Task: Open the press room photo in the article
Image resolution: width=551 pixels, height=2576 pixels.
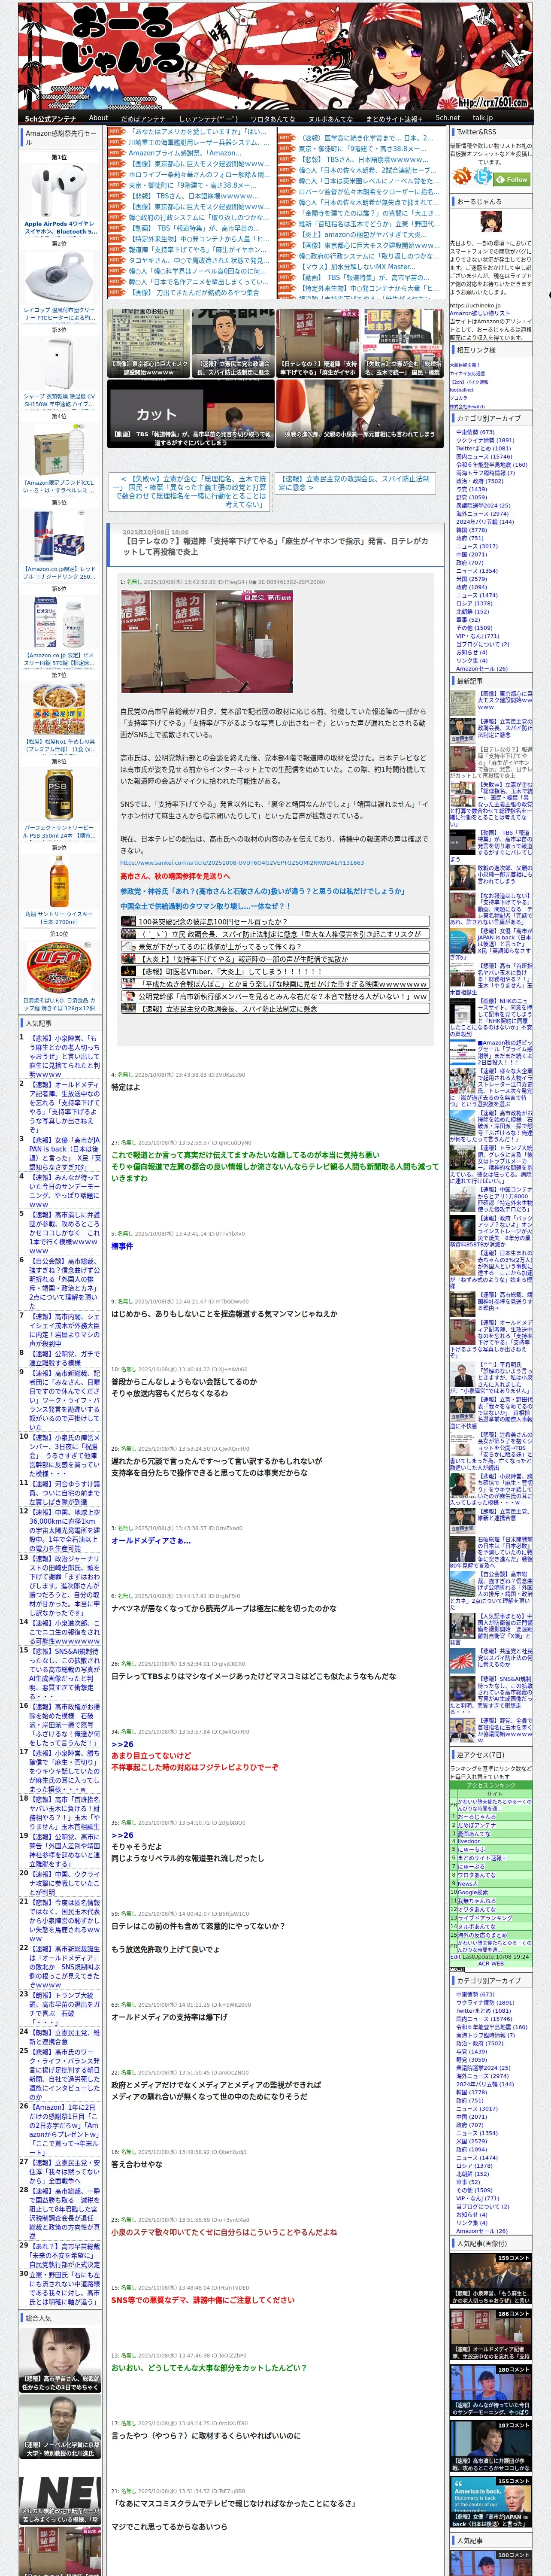Action: 207,642
